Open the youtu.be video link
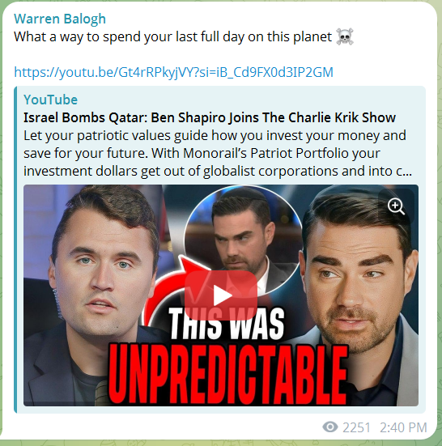The width and height of the screenshot is (442, 446). (173, 72)
